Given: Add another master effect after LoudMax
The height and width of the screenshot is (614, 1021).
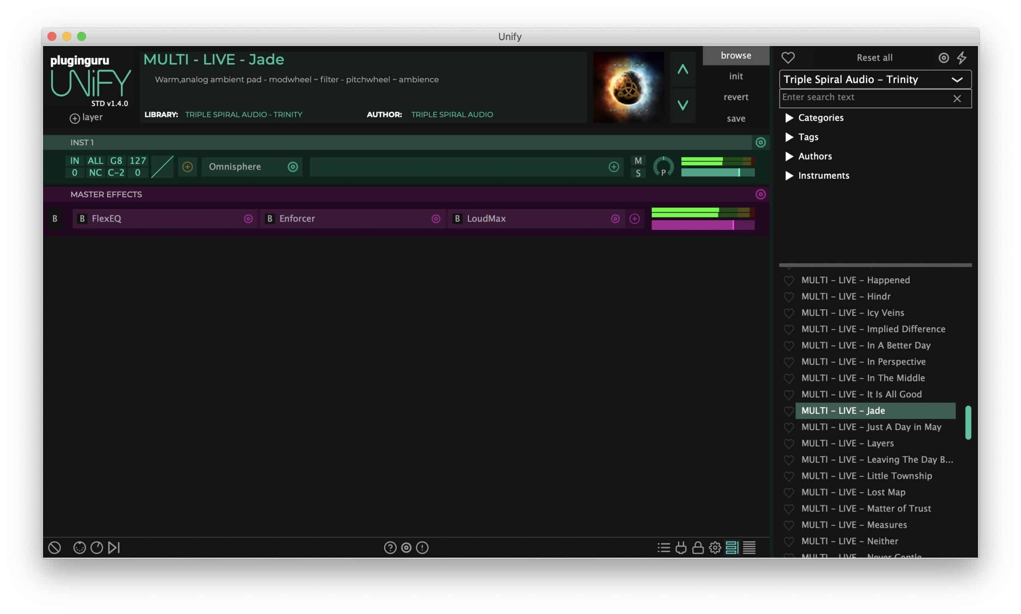Looking at the screenshot, I should click(635, 219).
